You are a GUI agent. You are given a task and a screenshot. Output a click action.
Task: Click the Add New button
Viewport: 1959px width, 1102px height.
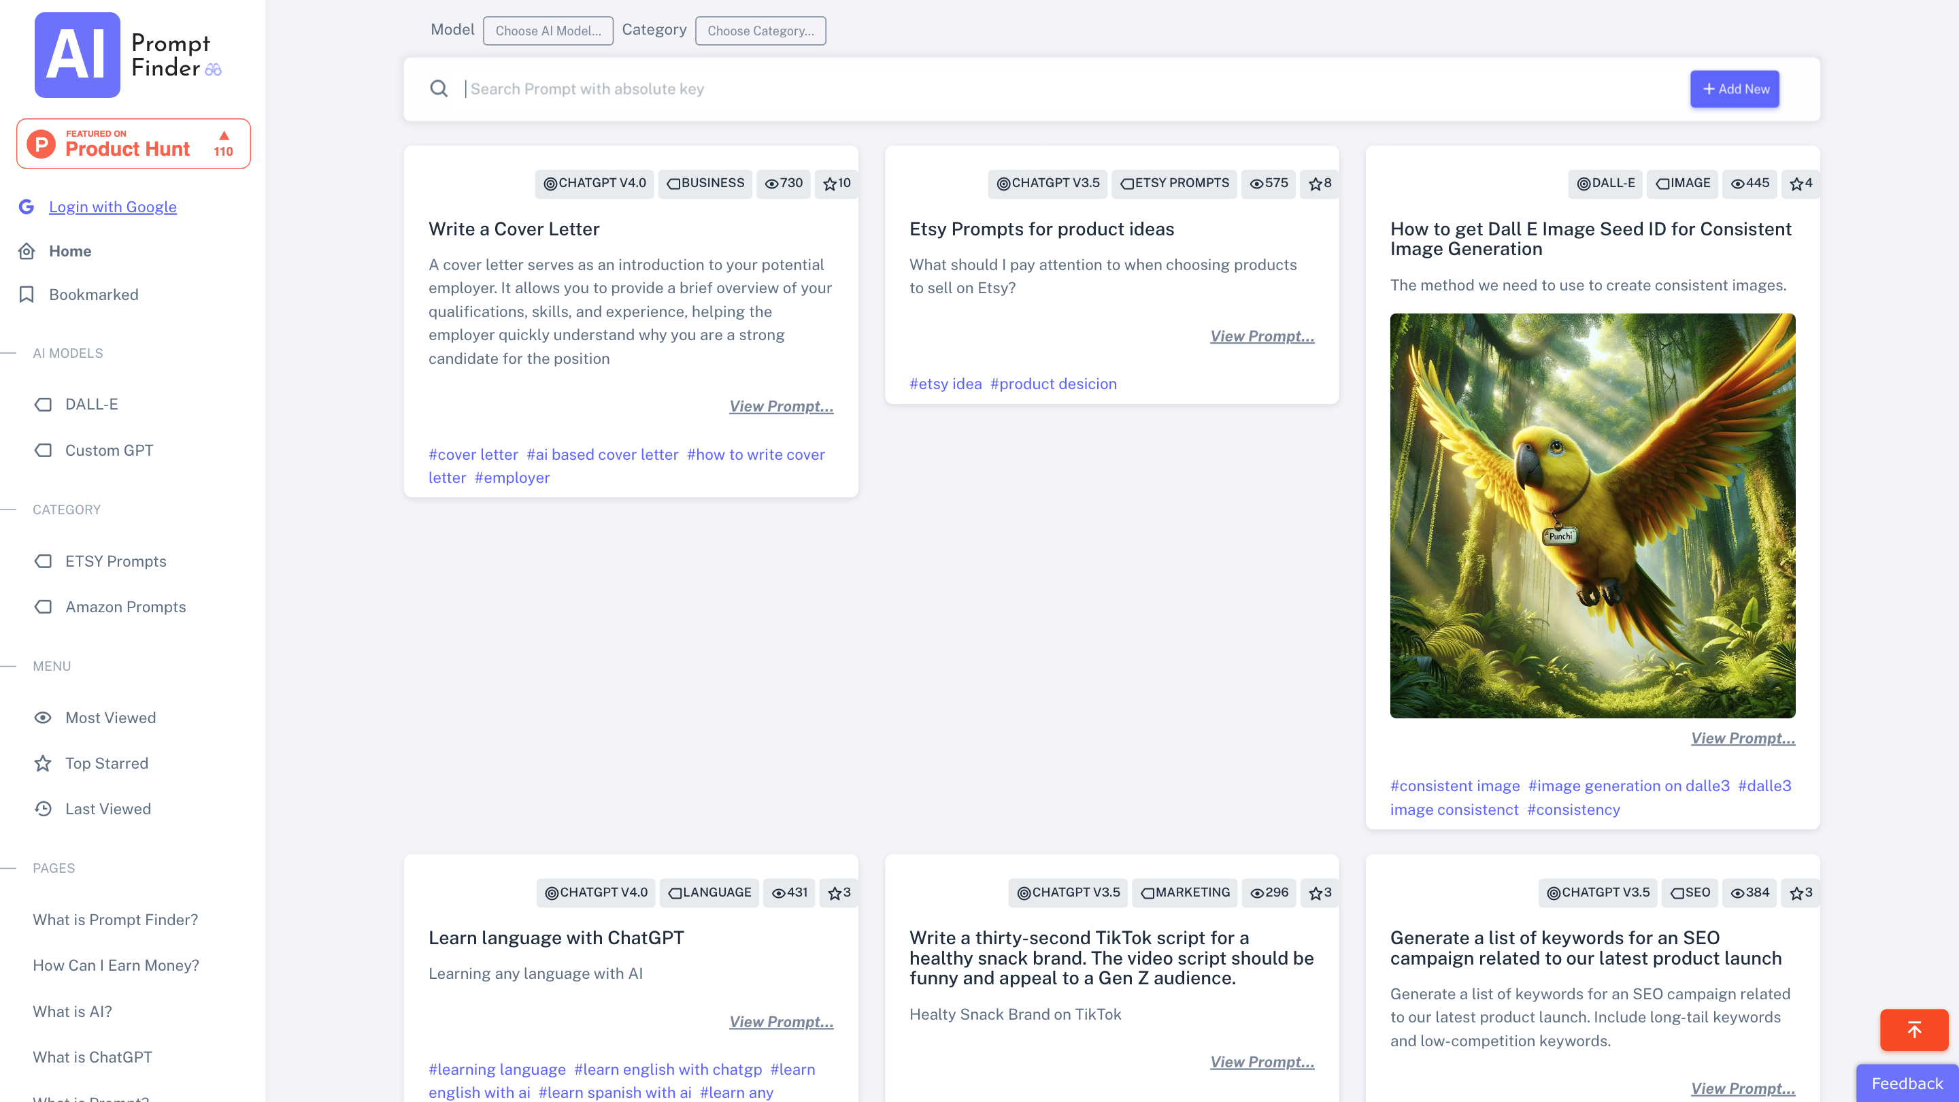pyautogui.click(x=1734, y=89)
